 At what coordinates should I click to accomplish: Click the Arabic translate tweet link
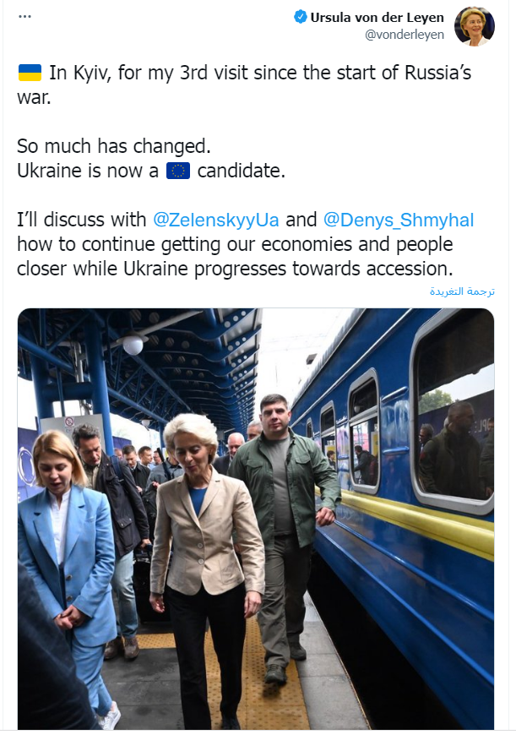(x=462, y=291)
